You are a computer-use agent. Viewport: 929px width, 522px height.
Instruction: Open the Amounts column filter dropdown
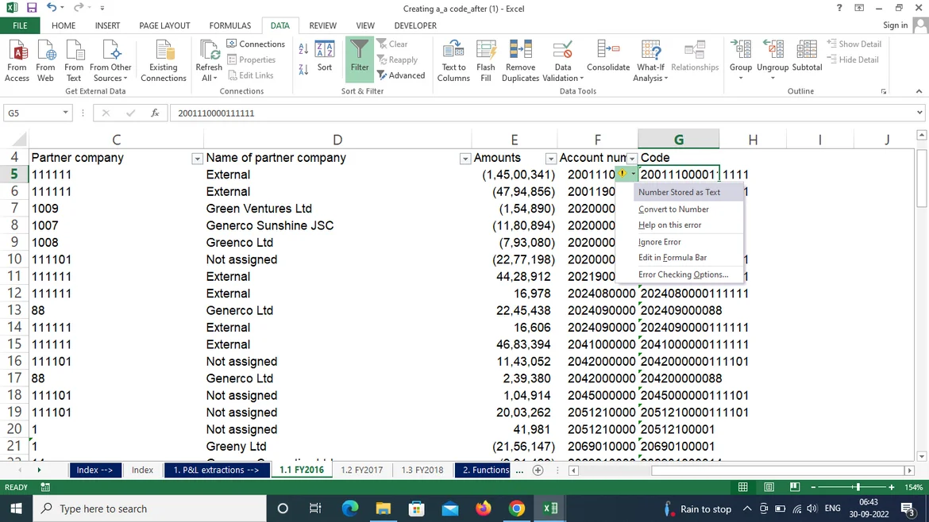coord(550,159)
